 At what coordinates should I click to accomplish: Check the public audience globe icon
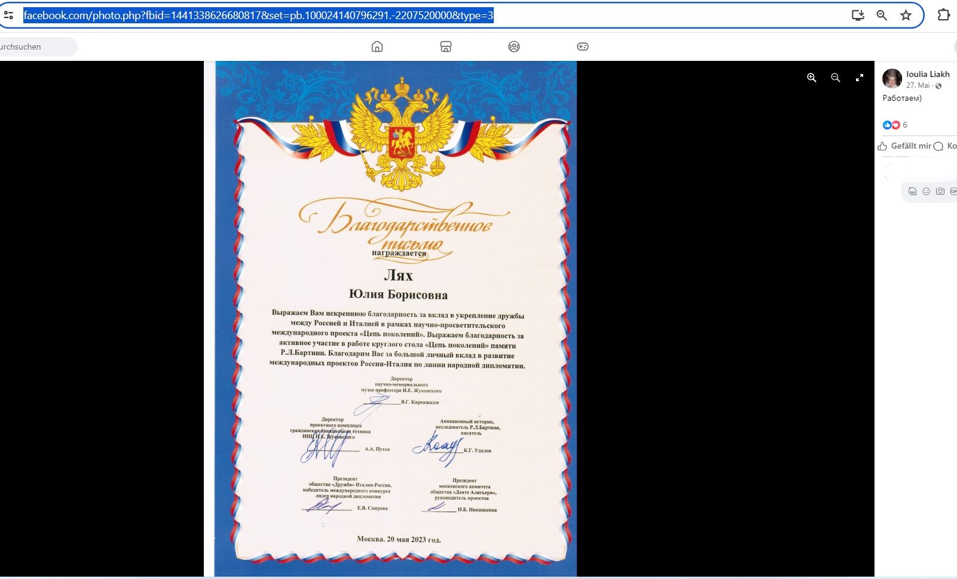pos(938,86)
